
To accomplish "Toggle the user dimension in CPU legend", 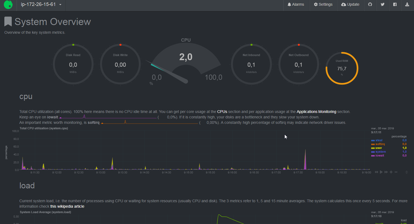I will coord(379,148).
